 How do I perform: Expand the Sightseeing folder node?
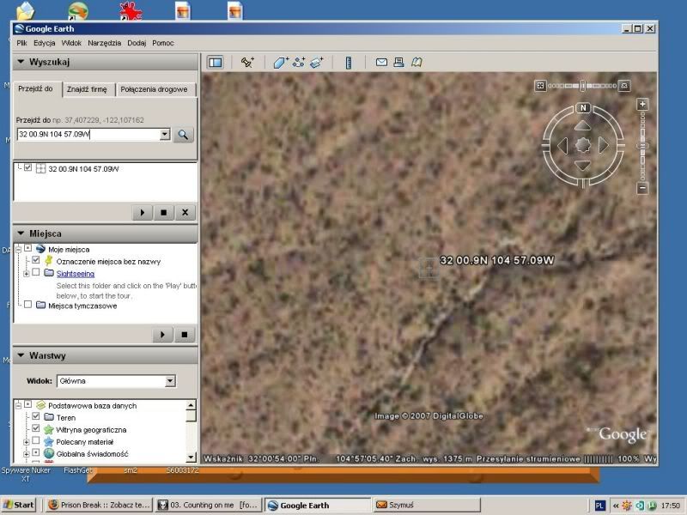pyautogui.click(x=27, y=274)
